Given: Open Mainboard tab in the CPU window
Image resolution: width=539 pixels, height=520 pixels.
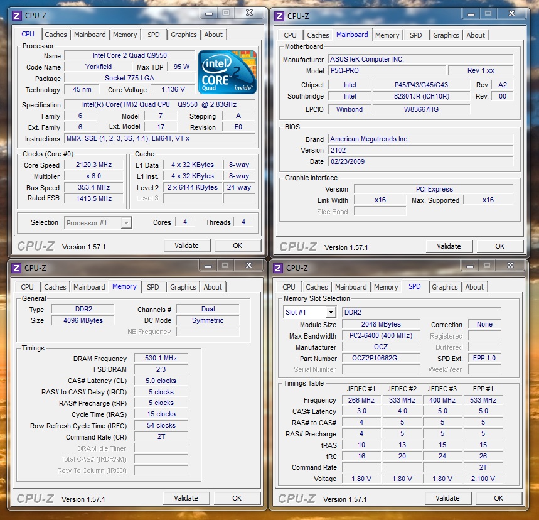Looking at the screenshot, I should point(90,35).
